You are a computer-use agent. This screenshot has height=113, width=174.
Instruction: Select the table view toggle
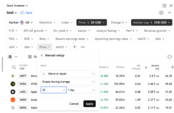(x=10, y=57)
